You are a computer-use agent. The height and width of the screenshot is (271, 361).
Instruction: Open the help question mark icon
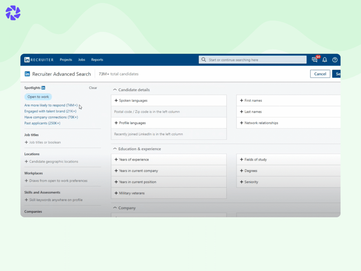335,60
